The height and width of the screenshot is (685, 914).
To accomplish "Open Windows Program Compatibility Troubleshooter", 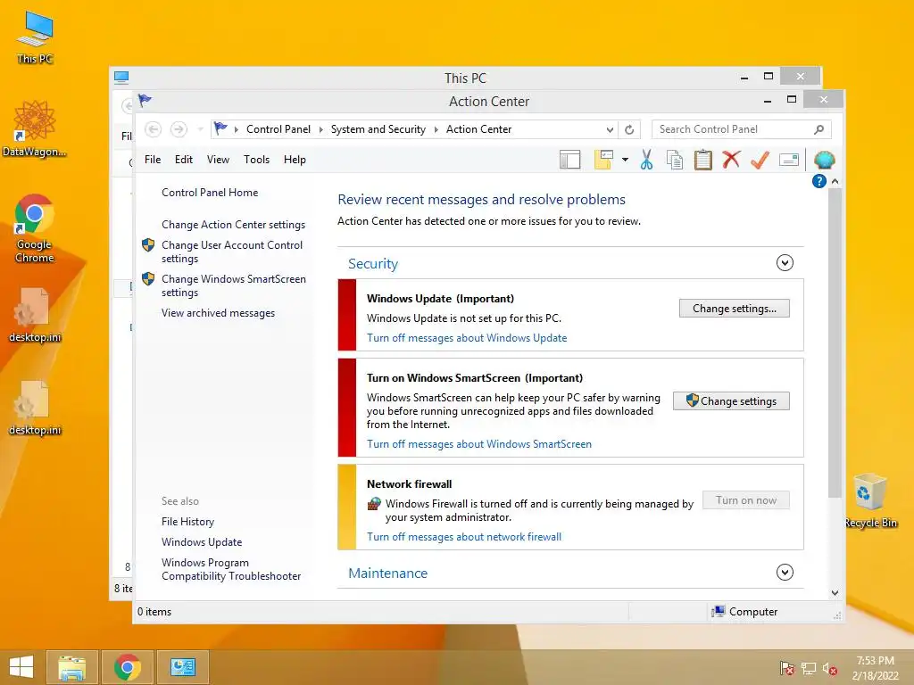I will (x=231, y=569).
